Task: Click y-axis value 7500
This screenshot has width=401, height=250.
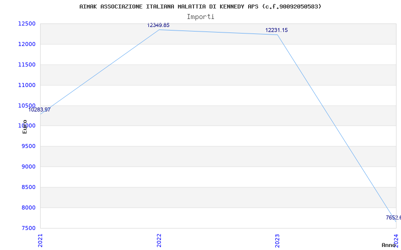Action: (28, 228)
